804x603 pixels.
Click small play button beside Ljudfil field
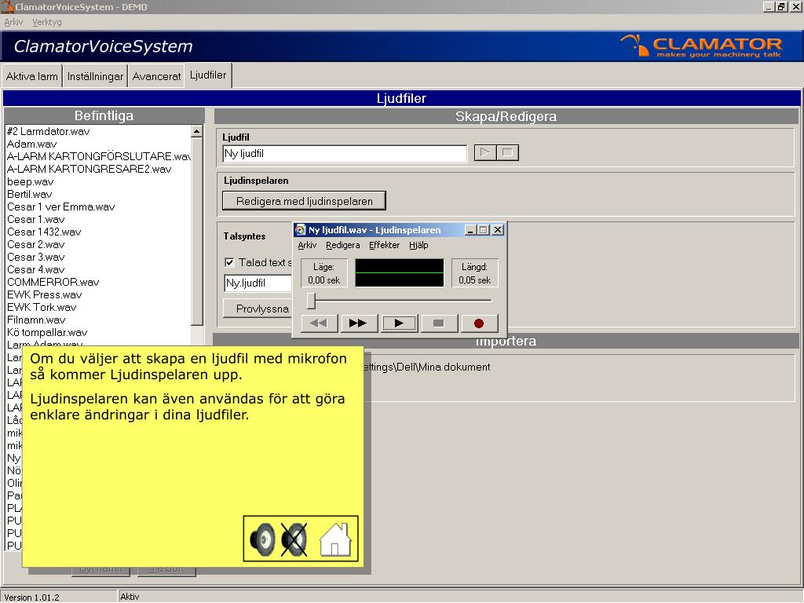[485, 153]
